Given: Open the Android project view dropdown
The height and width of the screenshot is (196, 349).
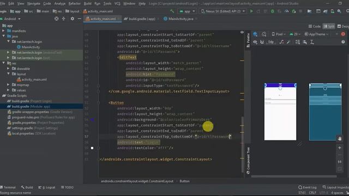Looking at the screenshot, I should (x=10, y=19).
